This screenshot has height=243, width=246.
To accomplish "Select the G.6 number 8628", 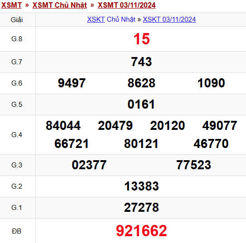I will click(x=142, y=83).
